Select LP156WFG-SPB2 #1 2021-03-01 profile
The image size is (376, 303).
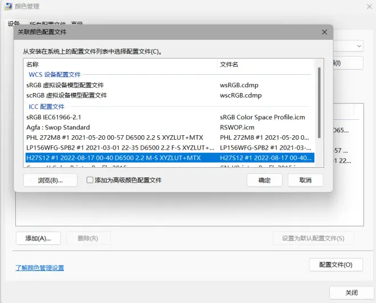170,148
